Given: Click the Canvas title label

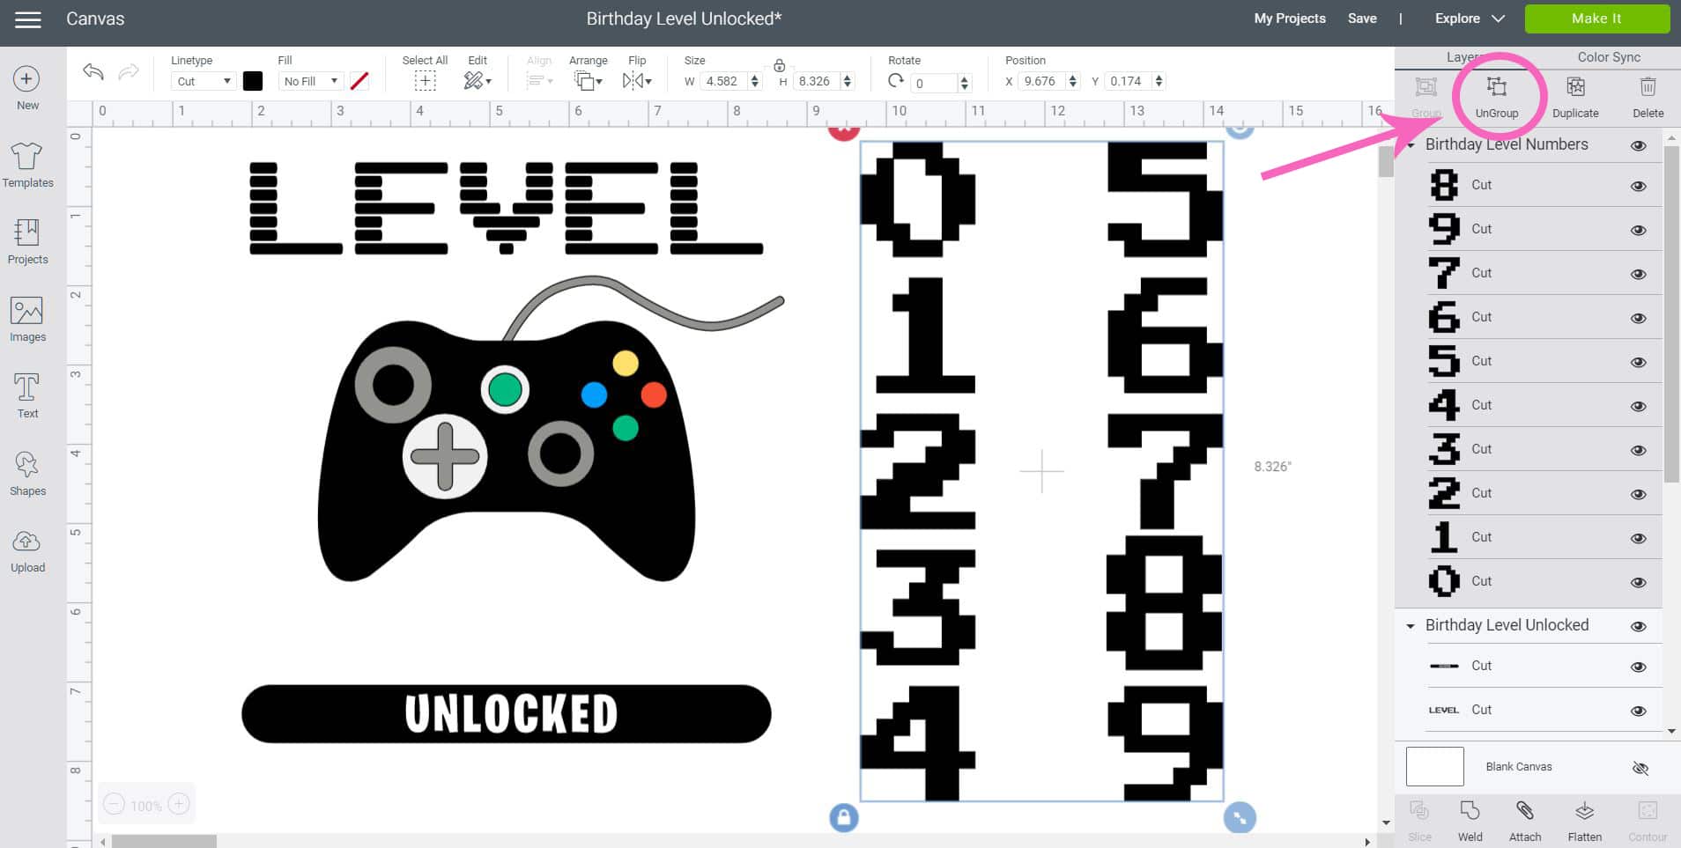Looking at the screenshot, I should point(95,18).
